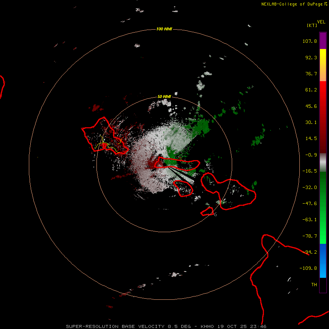The height and width of the screenshot is (329, 329).
Task: Click the purple segment of color bar
Action: point(323,41)
